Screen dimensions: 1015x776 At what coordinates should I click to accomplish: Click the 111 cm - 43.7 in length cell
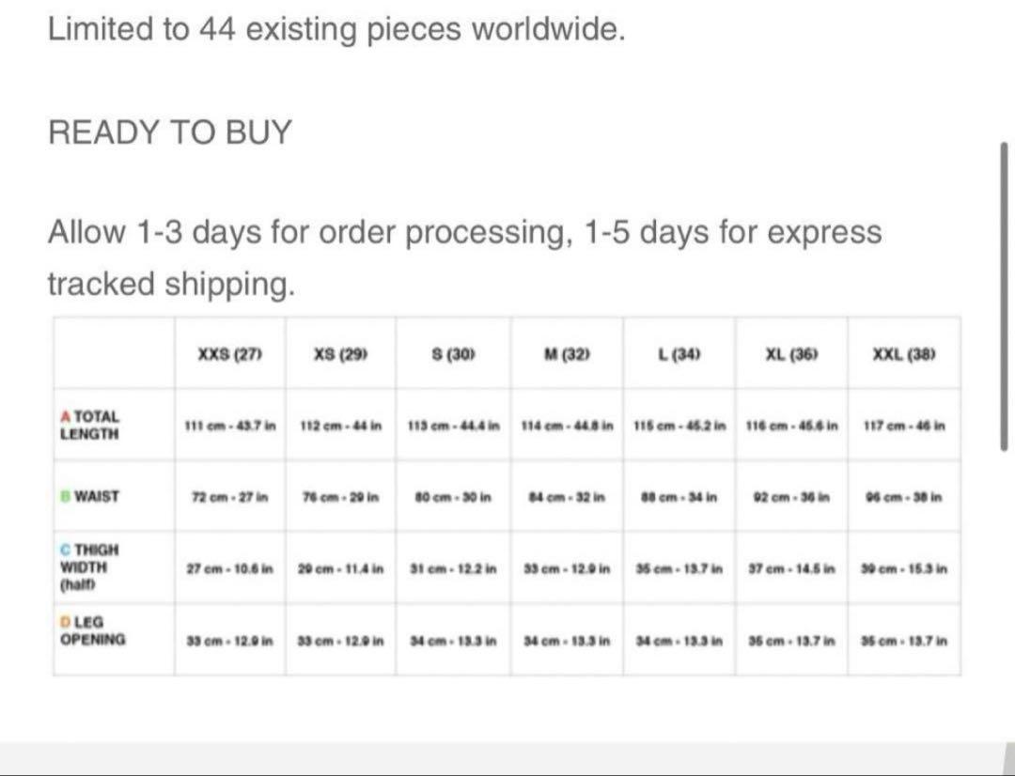230,426
